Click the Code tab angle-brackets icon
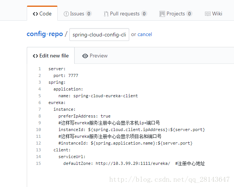The width and height of the screenshot is (234, 187). (35, 14)
